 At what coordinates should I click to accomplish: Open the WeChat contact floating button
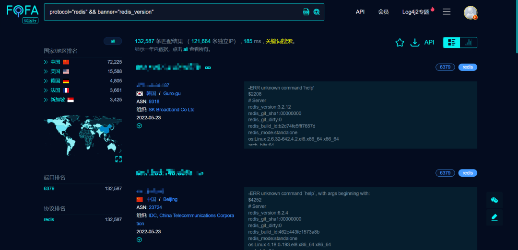[x=494, y=200]
